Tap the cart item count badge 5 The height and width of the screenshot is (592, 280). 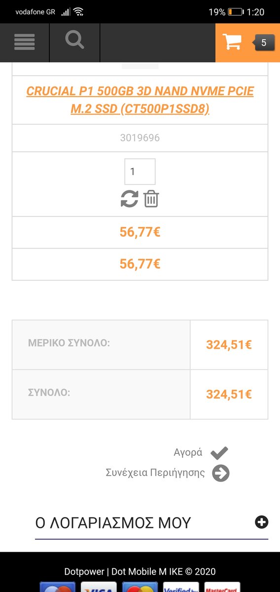[x=264, y=43]
